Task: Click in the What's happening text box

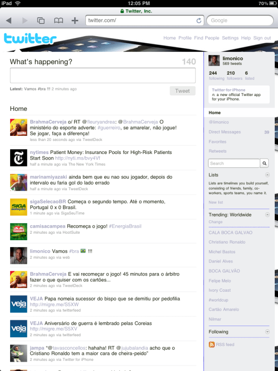Action: pyautogui.click(x=102, y=76)
